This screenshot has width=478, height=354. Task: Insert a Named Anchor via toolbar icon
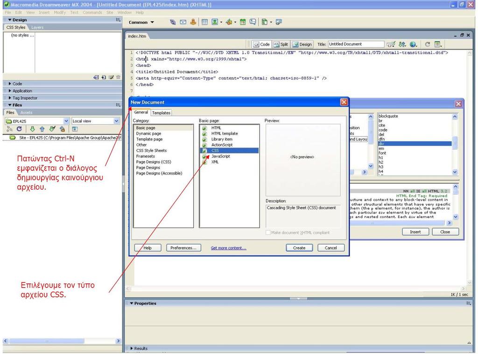pos(193,22)
